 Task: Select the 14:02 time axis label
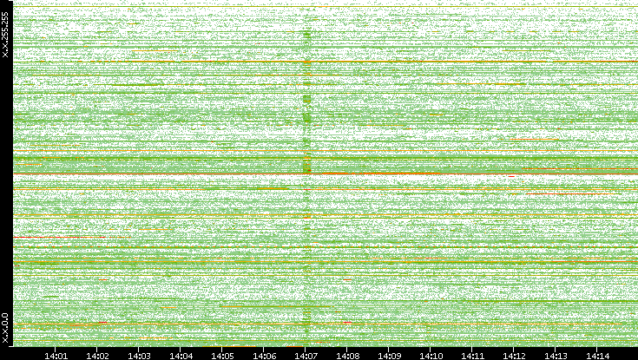97,356
